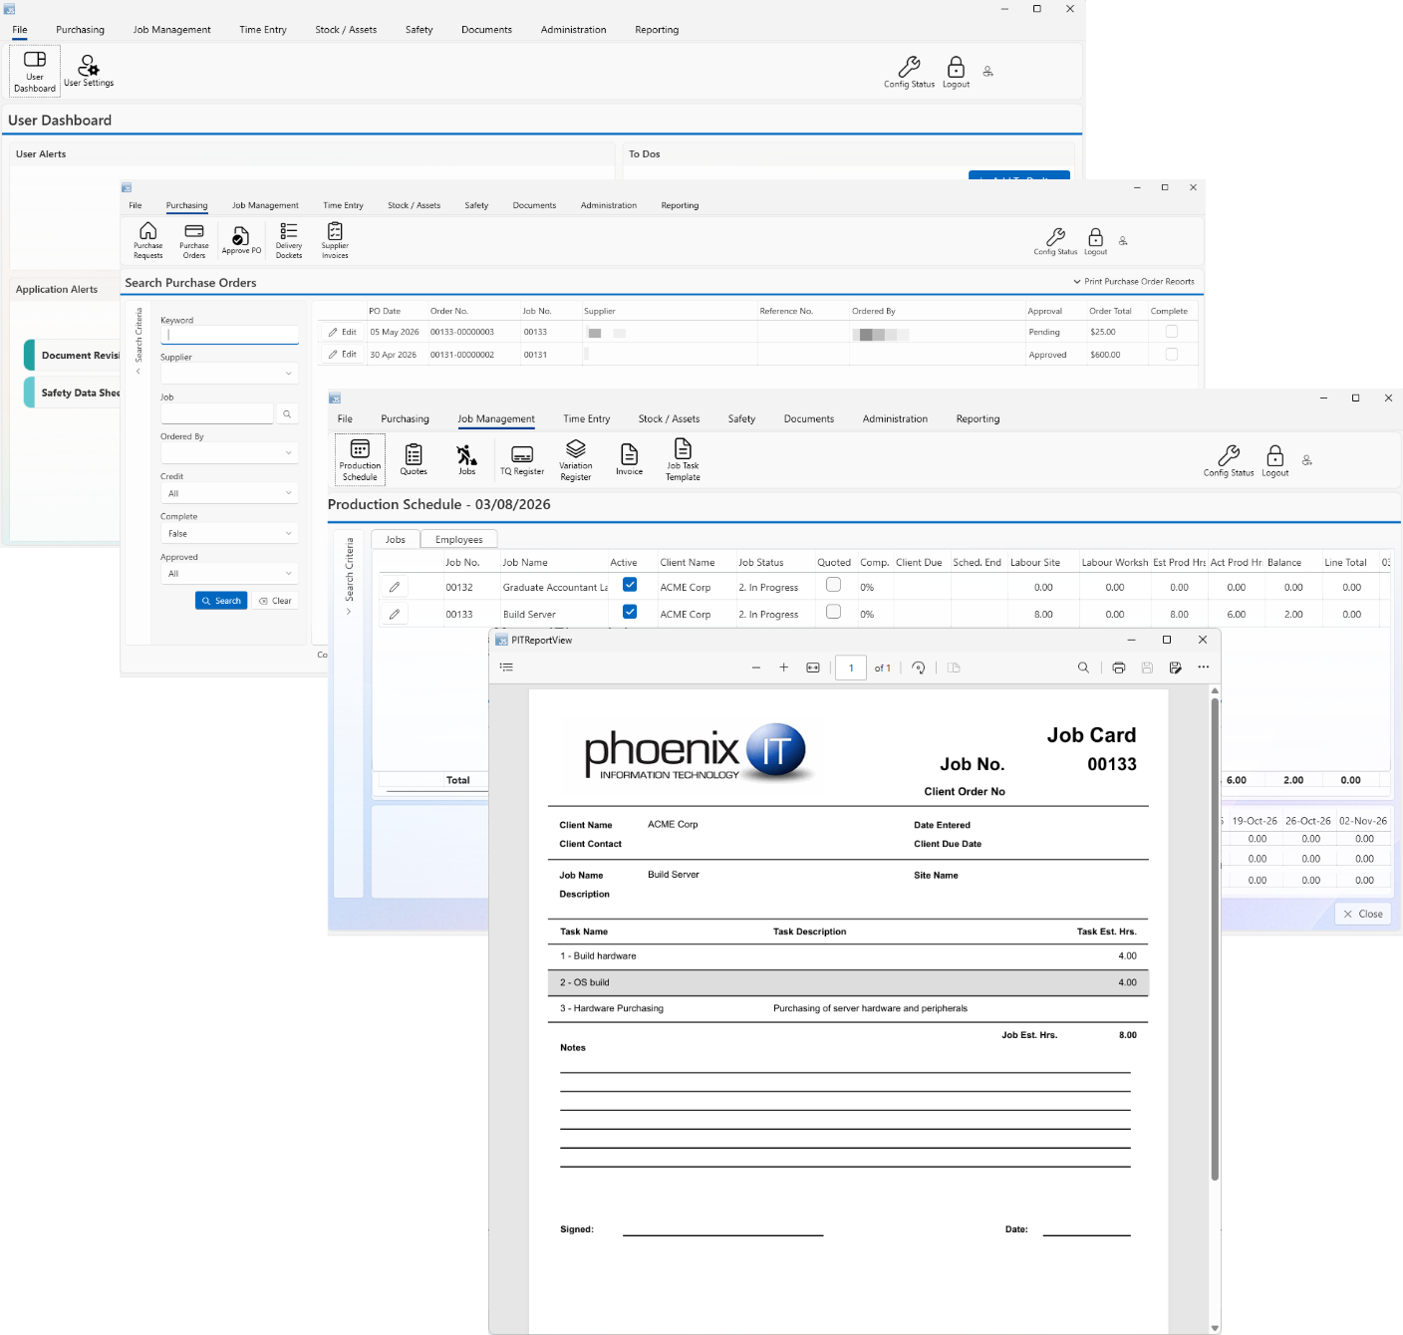
Task: Open User Settings in the back window
Action: click(x=89, y=72)
